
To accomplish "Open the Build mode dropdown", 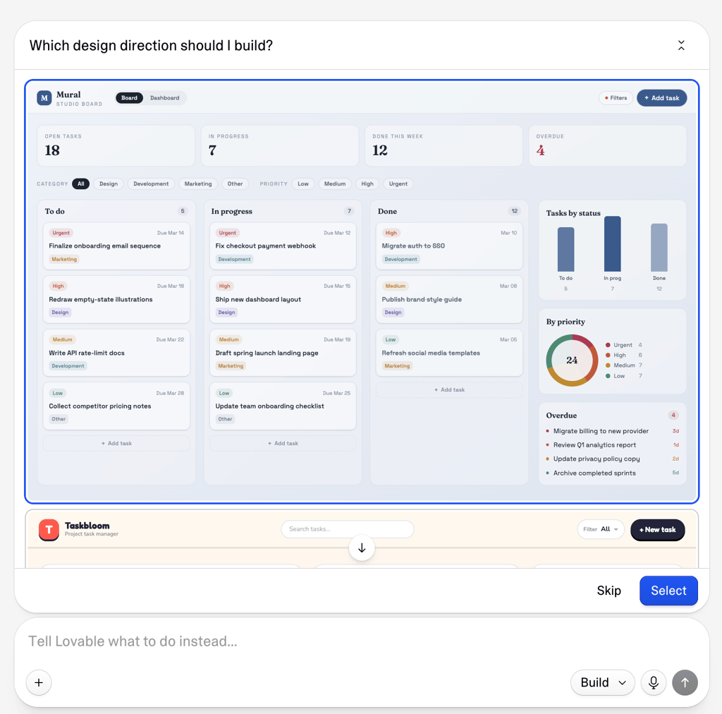I will tap(602, 683).
